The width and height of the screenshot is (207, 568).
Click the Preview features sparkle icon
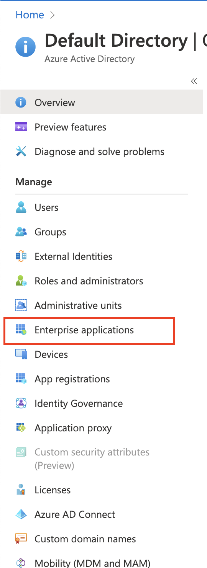pyautogui.click(x=21, y=127)
